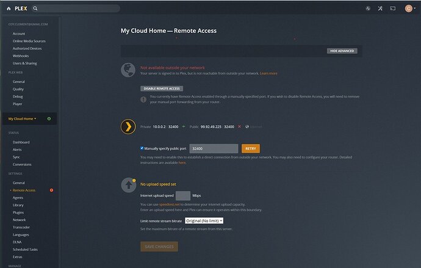Viewport: 421px width, 268px height.
Task: Click public address 99.92.49.225 text
Action: [211, 127]
